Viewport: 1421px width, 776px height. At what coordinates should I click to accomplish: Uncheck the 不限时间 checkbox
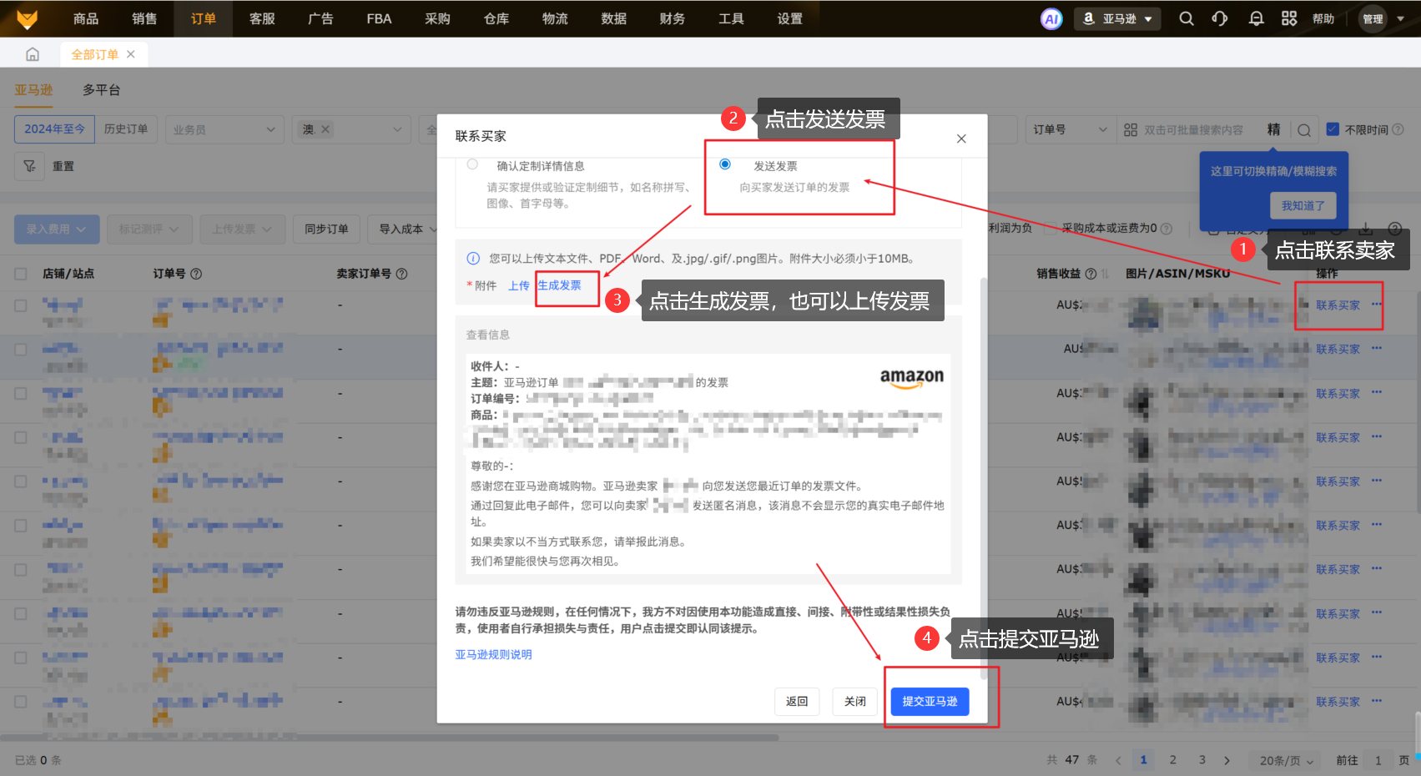click(1333, 129)
